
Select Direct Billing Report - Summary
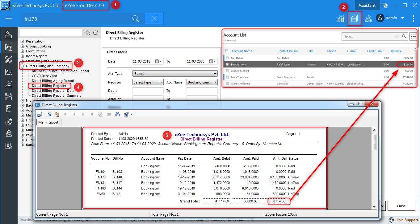point(57,96)
